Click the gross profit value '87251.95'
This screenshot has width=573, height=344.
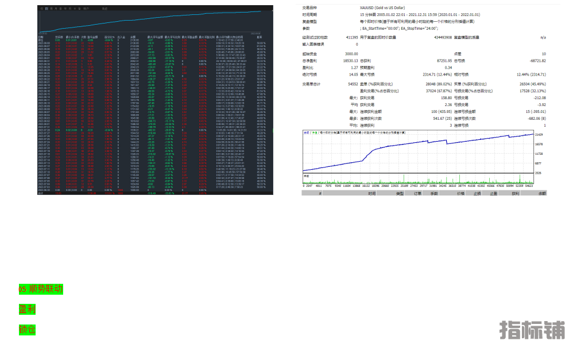coord(444,61)
